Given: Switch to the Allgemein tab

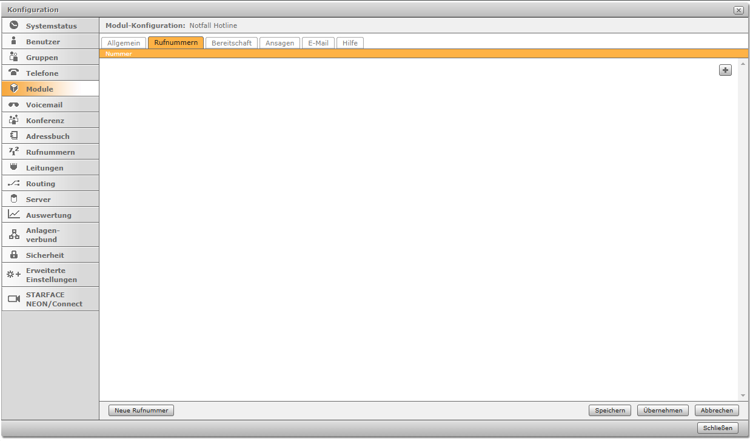Looking at the screenshot, I should click(x=124, y=43).
